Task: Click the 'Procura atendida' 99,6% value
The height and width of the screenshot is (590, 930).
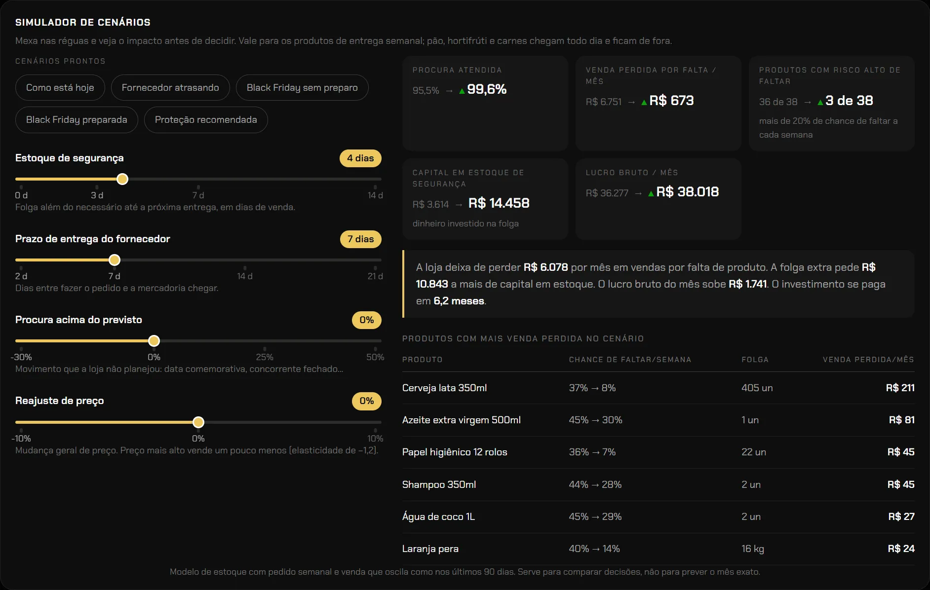Action: (x=487, y=89)
